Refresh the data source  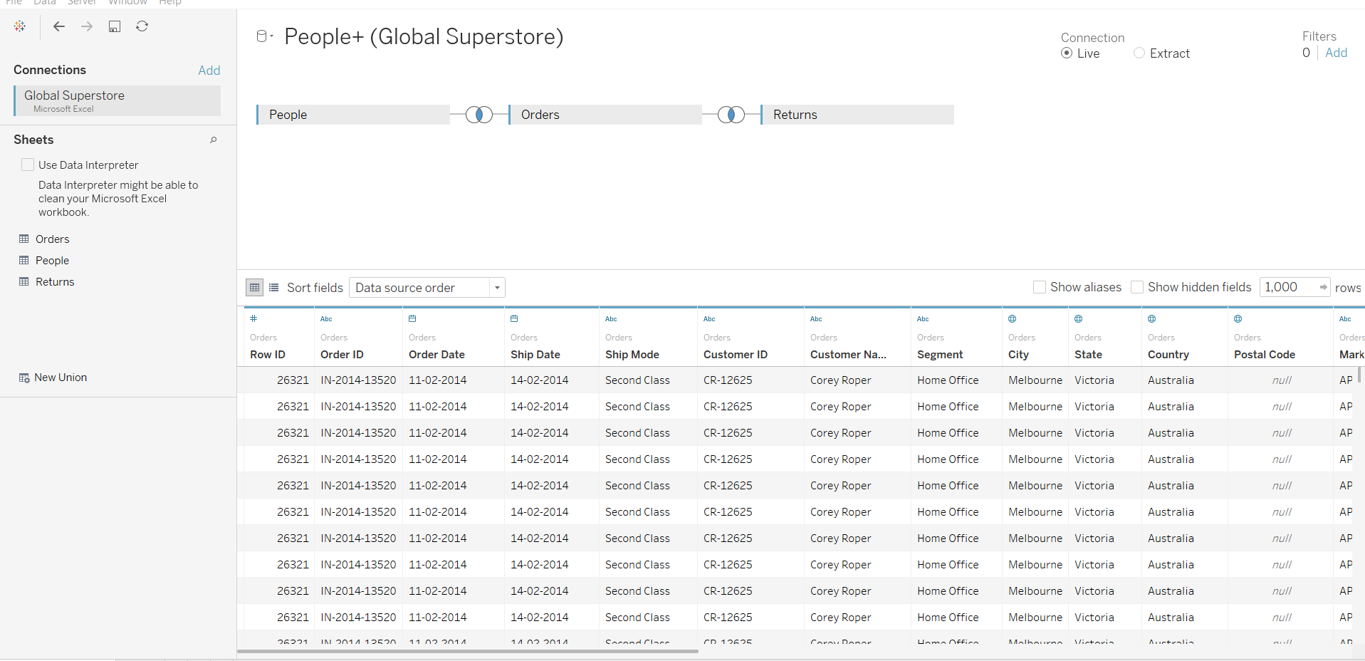point(142,26)
